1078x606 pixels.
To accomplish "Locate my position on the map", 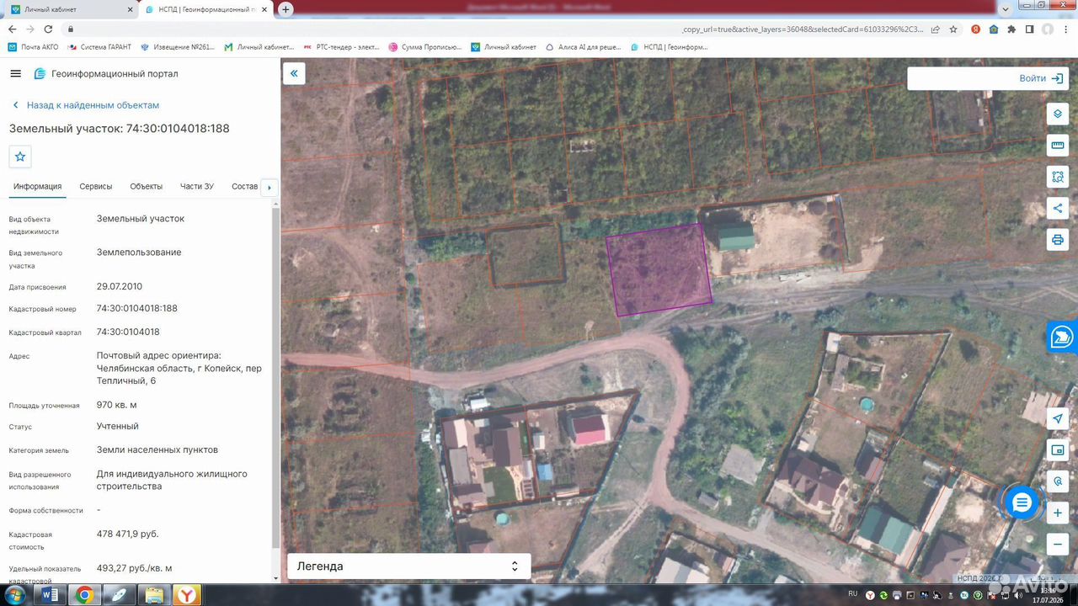I will [1058, 419].
